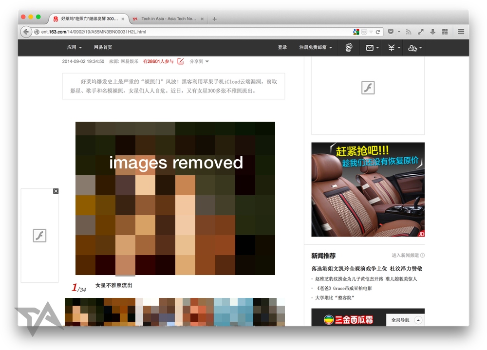Open 《爸爸》Grace吊威亚拍电影 article
This screenshot has width=487, height=350.
(343, 288)
